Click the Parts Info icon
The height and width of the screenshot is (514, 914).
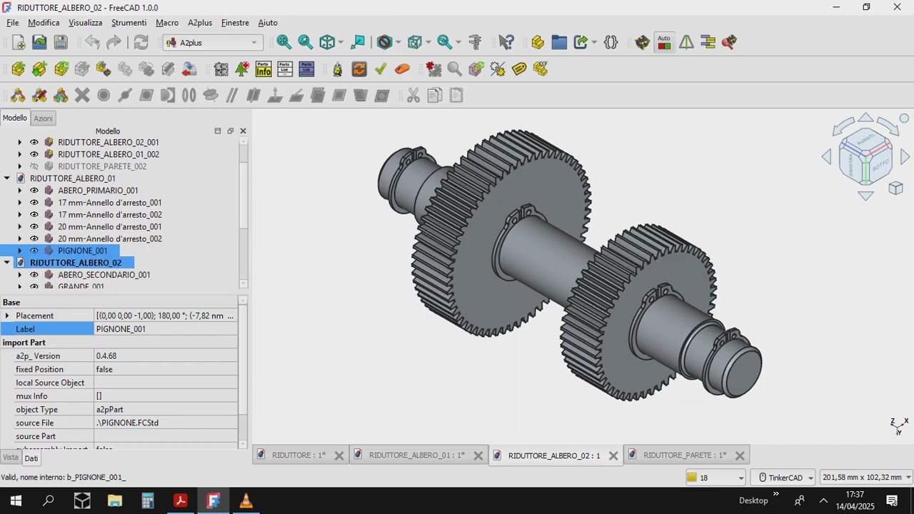point(263,69)
